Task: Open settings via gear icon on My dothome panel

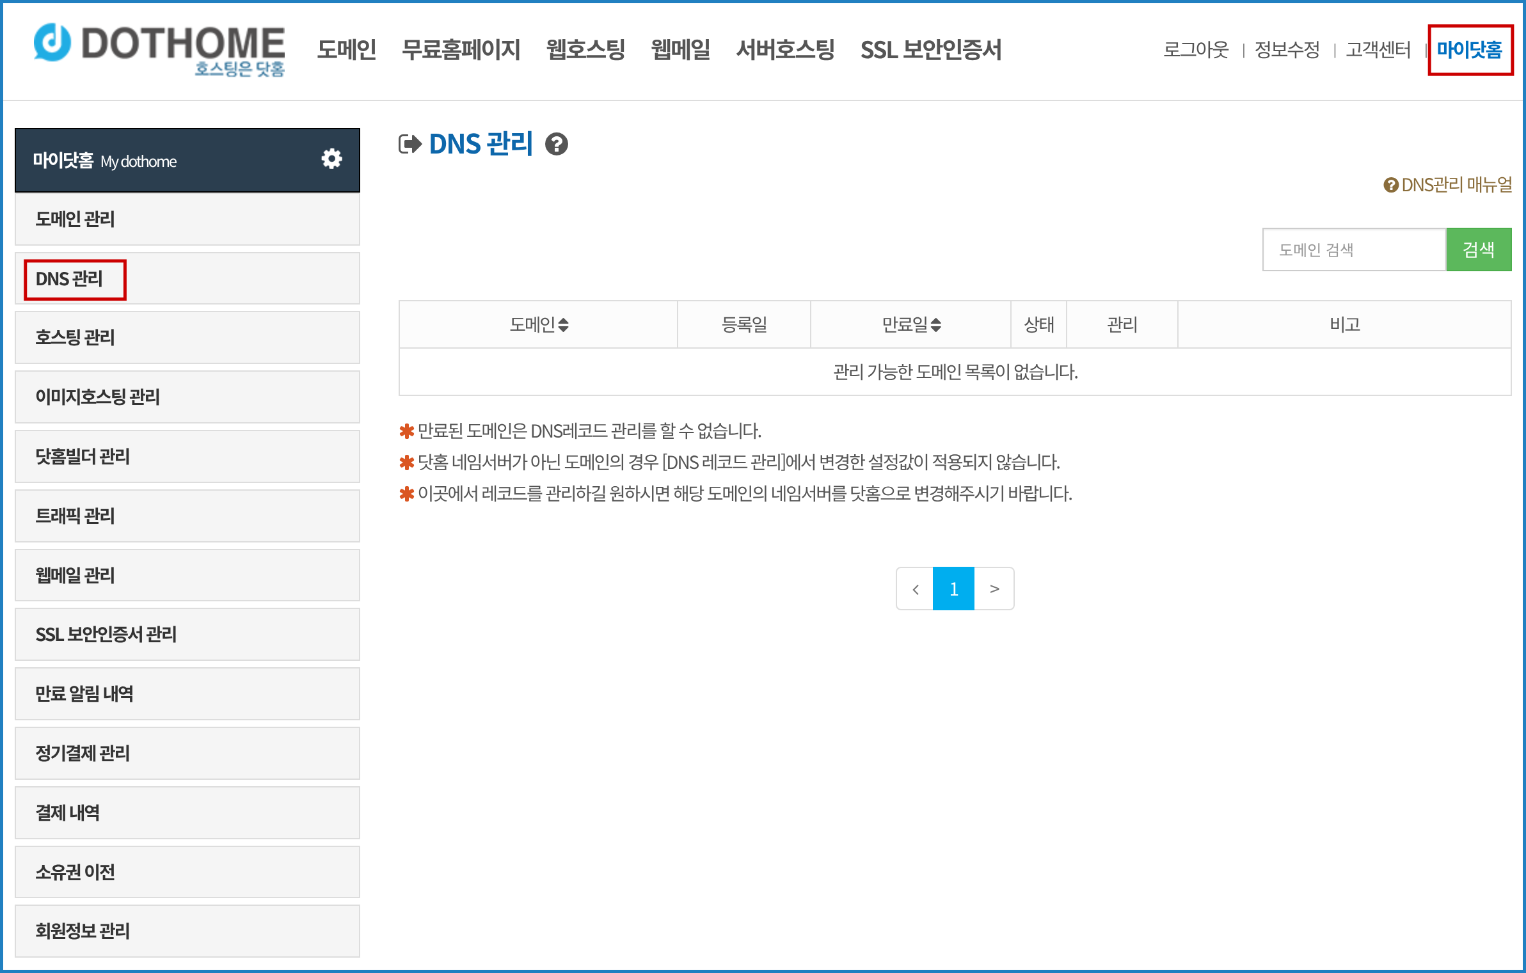Action: 331,160
